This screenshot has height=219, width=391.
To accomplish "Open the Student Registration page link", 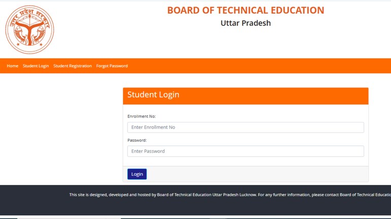I will tap(73, 66).
